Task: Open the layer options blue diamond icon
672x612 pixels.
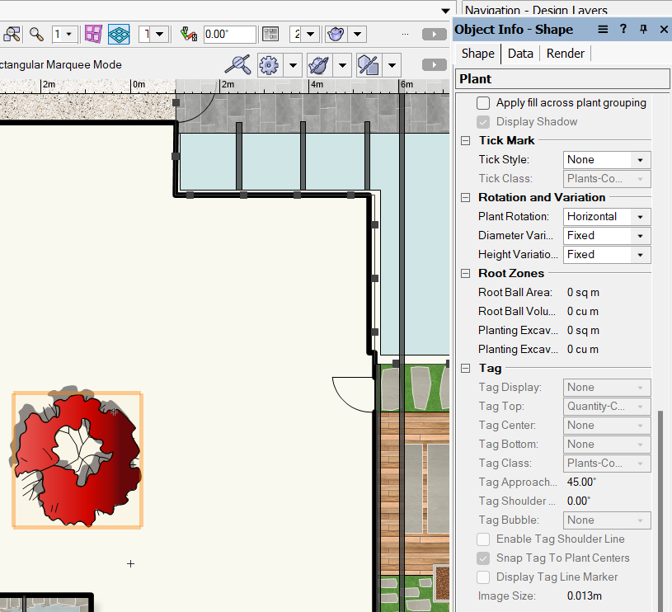Action: click(118, 34)
